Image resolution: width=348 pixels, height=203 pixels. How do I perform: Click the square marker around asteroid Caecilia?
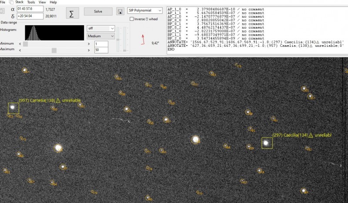267,143
